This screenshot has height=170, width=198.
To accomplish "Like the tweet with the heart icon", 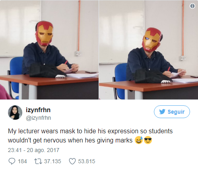I will pyautogui.click(x=72, y=161).
